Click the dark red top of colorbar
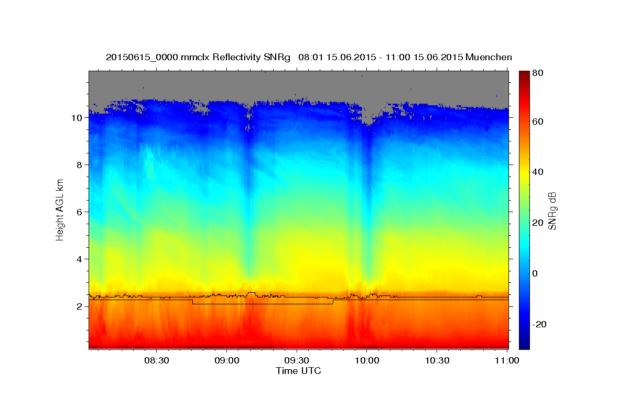 524,74
